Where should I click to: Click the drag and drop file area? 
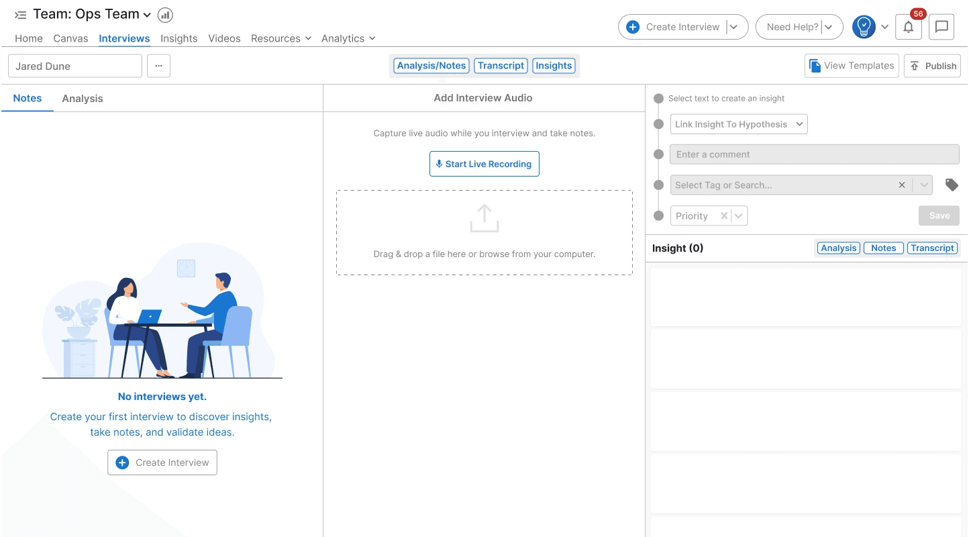coord(484,232)
